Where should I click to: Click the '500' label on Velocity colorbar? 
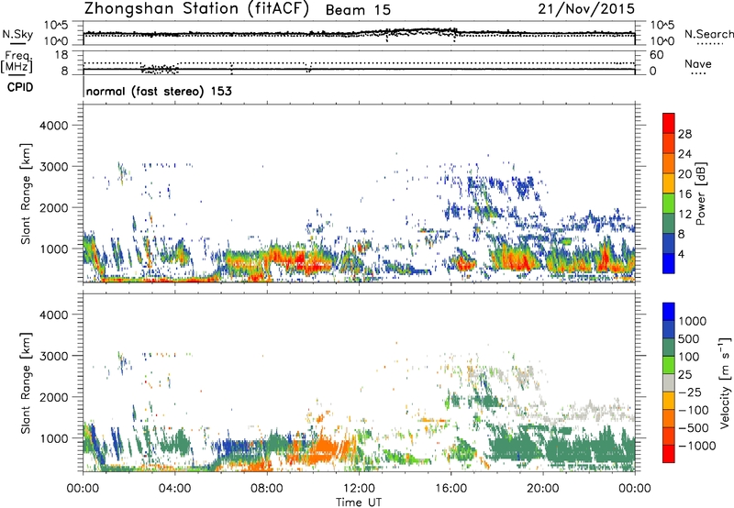[691, 339]
